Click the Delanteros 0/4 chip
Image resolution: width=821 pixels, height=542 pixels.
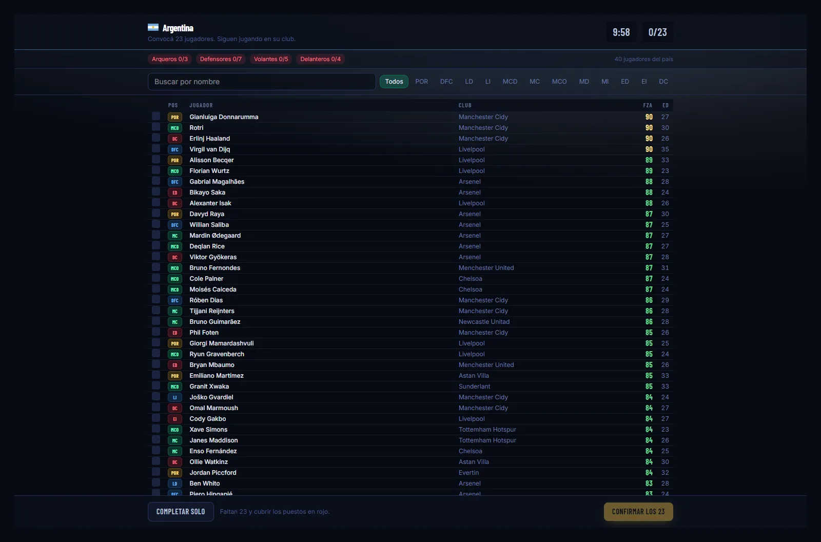tap(320, 59)
